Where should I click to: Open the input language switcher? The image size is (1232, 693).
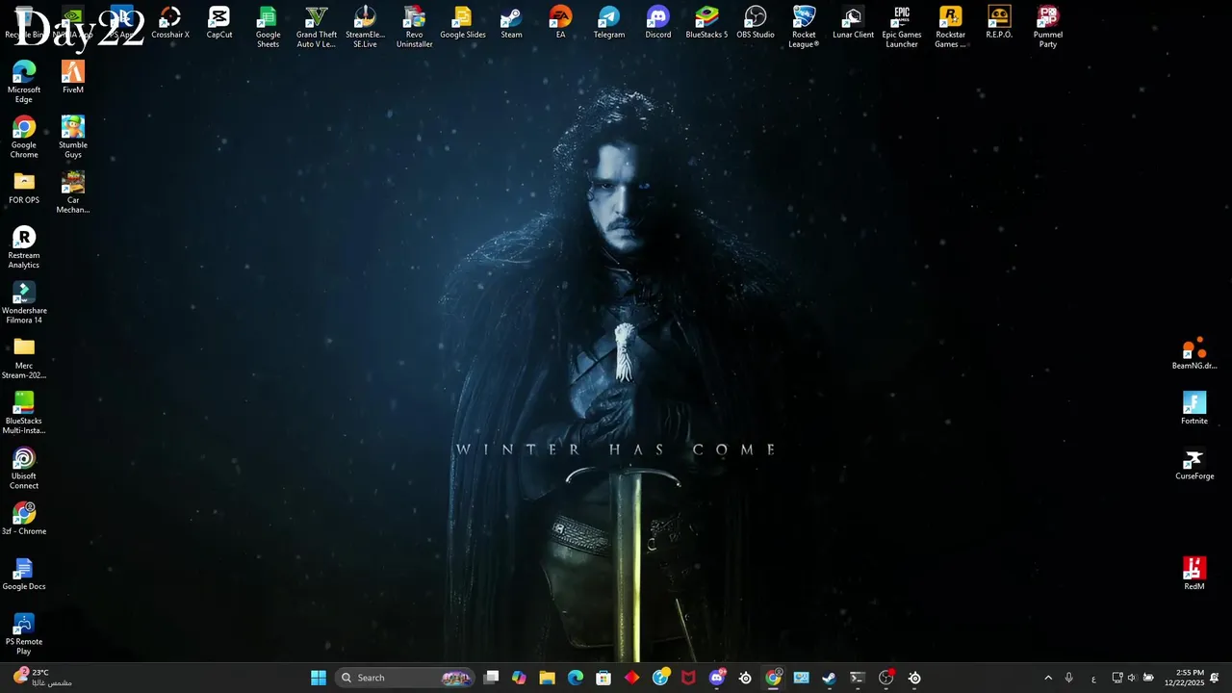(1093, 678)
